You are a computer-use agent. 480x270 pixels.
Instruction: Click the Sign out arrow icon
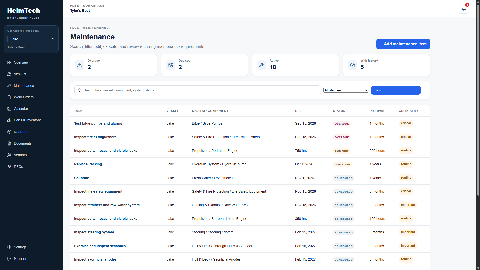[9, 259]
